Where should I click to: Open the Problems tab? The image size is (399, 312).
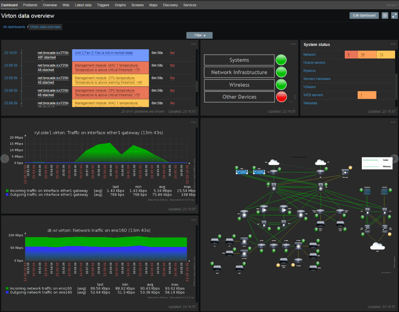coord(30,5)
